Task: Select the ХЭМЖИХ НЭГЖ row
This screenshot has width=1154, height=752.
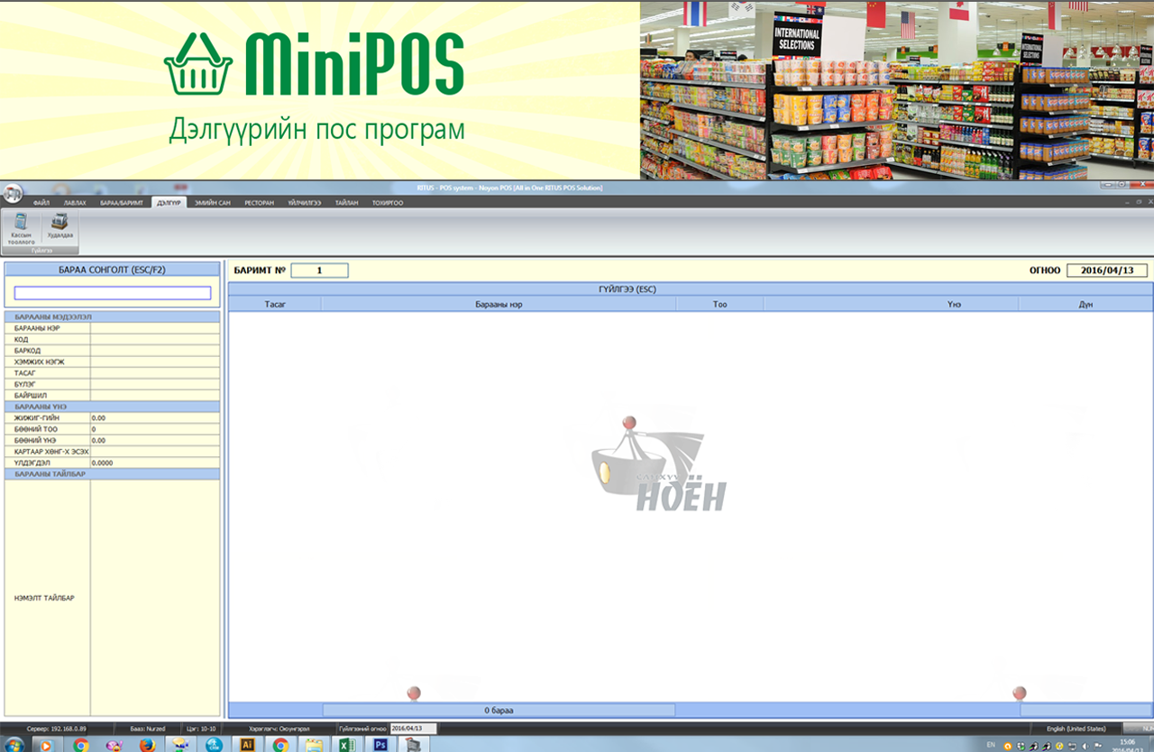Action: pyautogui.click(x=113, y=362)
